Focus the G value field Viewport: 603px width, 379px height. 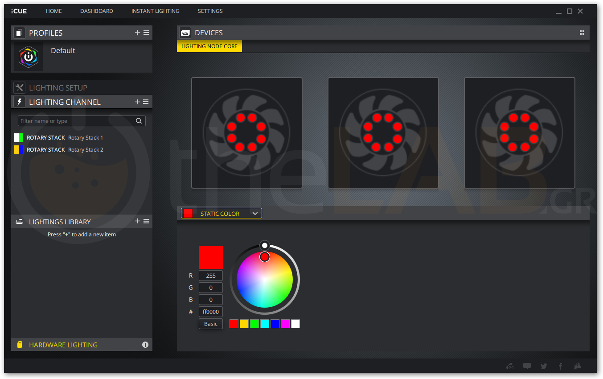pyautogui.click(x=211, y=288)
